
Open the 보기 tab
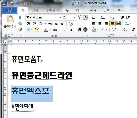tap(120, 10)
